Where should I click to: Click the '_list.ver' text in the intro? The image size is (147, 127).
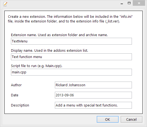pos(112,21)
